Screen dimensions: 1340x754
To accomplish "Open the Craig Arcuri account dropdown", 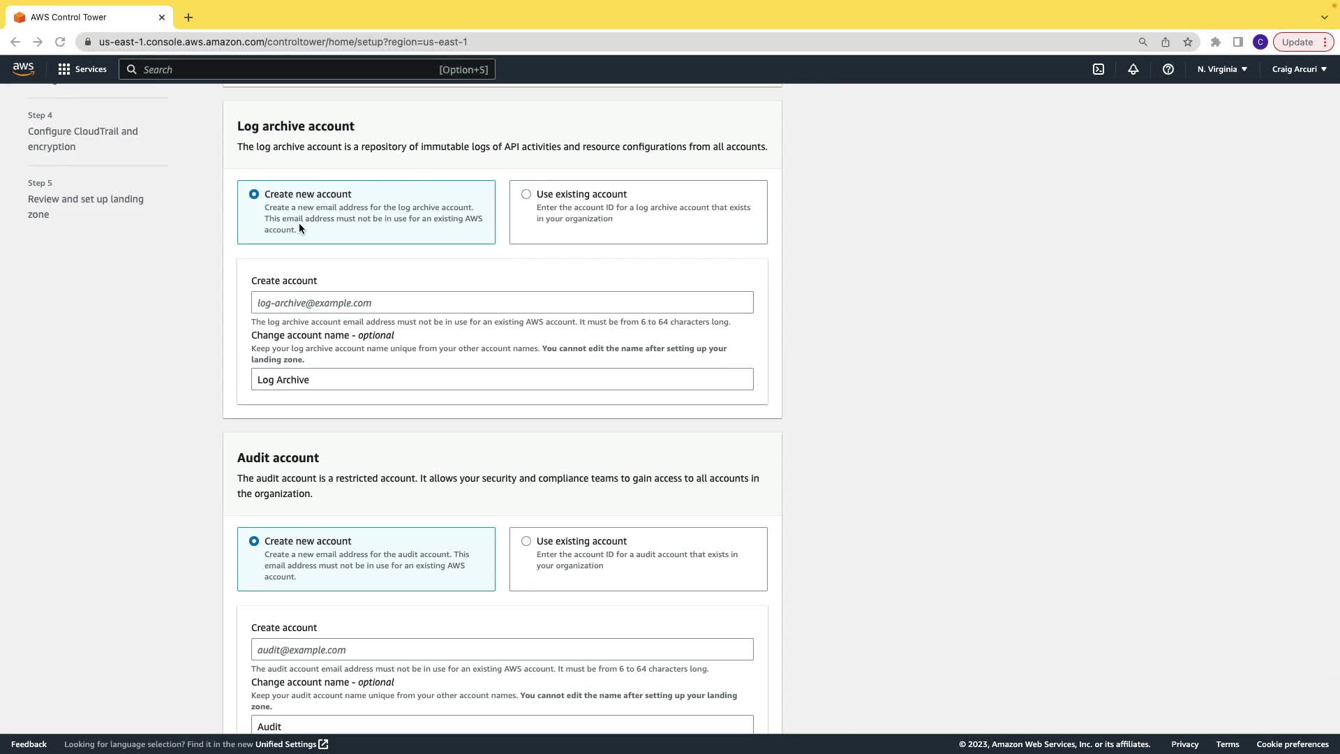I will [x=1299, y=69].
